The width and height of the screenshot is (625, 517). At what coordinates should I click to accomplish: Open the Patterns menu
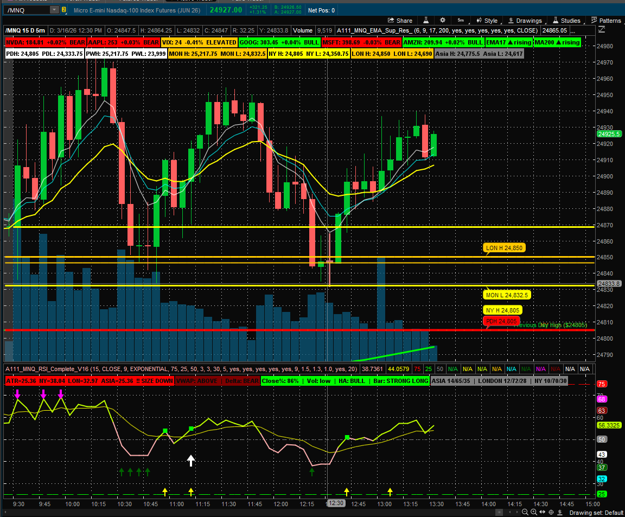click(x=606, y=21)
